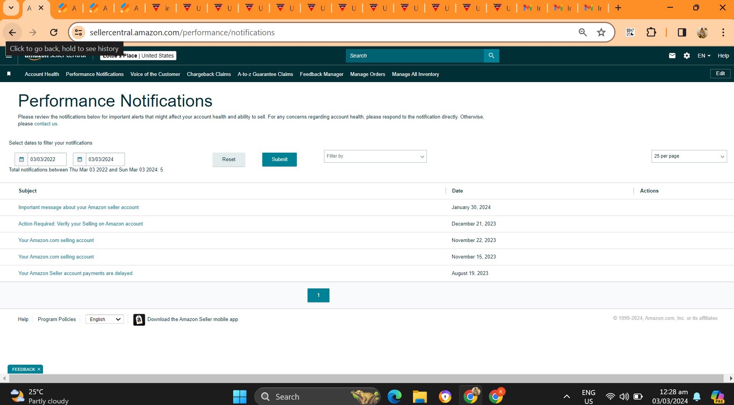Screen dimensions: 734x405
Task: Close the active browser tab
Action: [x=41, y=8]
